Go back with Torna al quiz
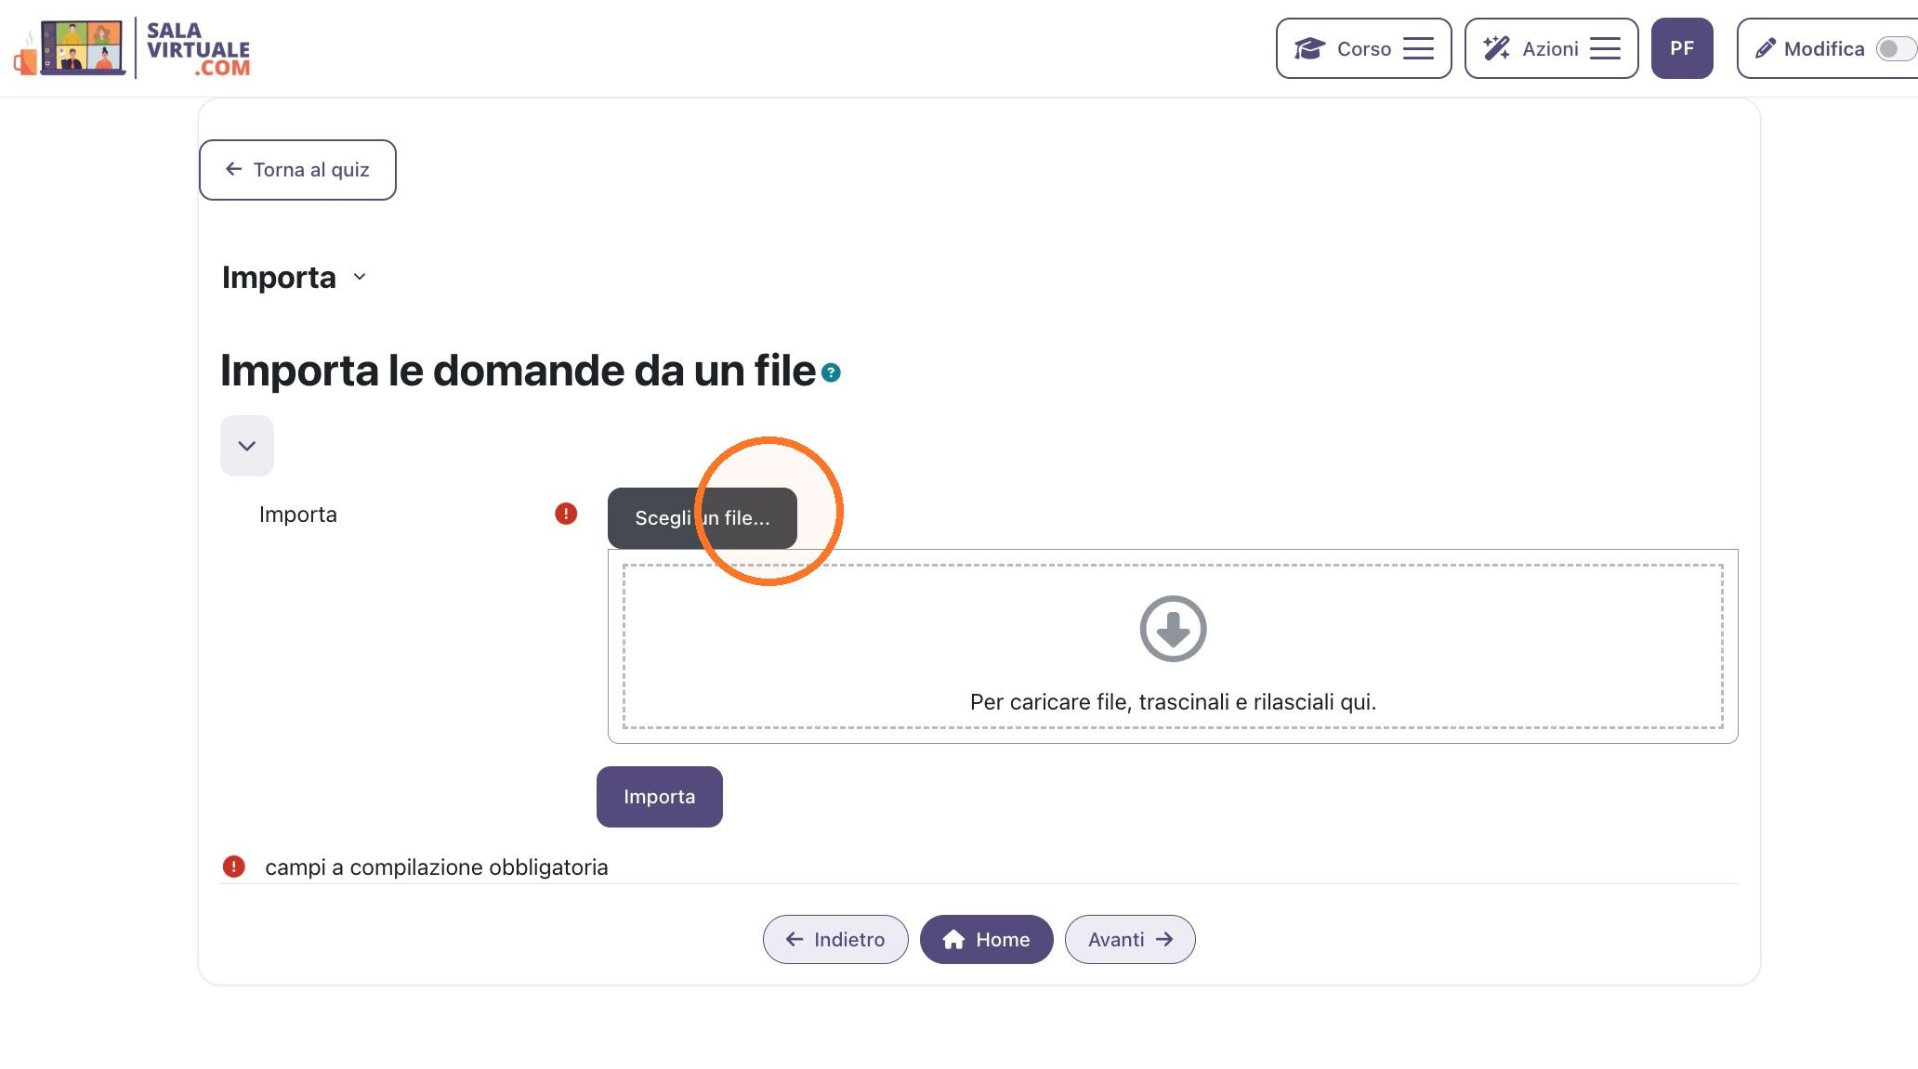The width and height of the screenshot is (1918, 1069). point(297,170)
